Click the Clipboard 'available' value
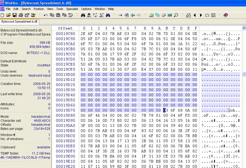The height and width of the screenshot is (168, 246). pyautogui.click(x=44, y=147)
